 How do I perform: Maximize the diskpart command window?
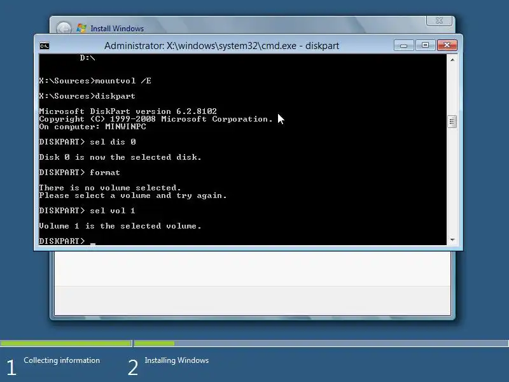(425, 45)
